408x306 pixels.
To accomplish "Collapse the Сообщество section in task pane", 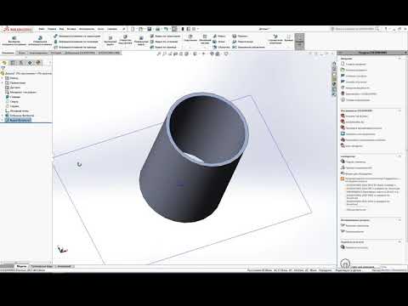I will coord(399,156).
